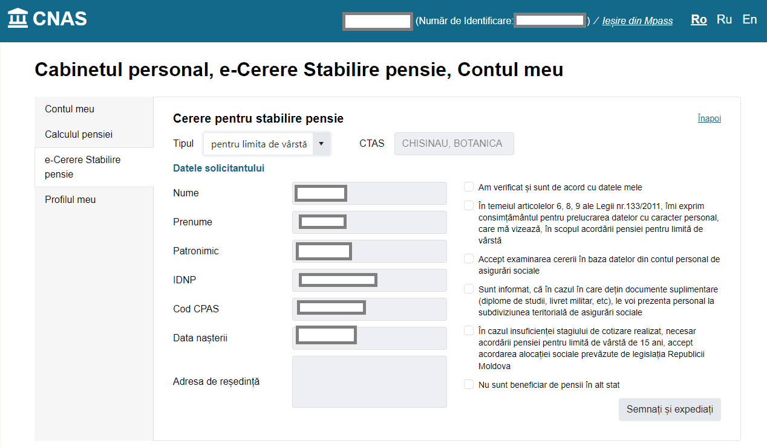The image size is (767, 447).
Task: Click the Semnați și expediați button
Action: point(670,409)
